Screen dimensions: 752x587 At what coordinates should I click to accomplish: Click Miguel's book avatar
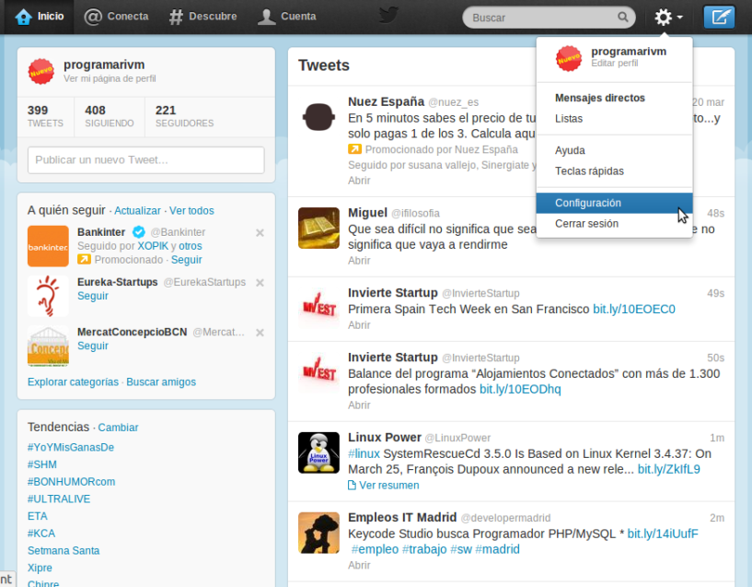click(318, 228)
